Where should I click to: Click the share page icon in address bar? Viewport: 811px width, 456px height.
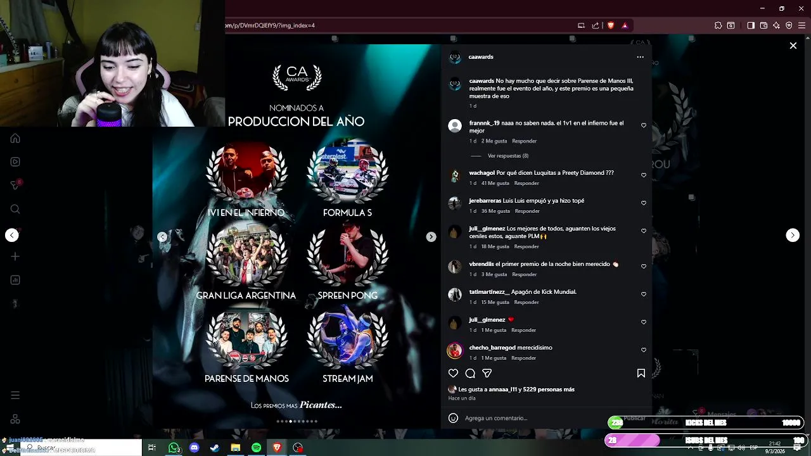596,25
